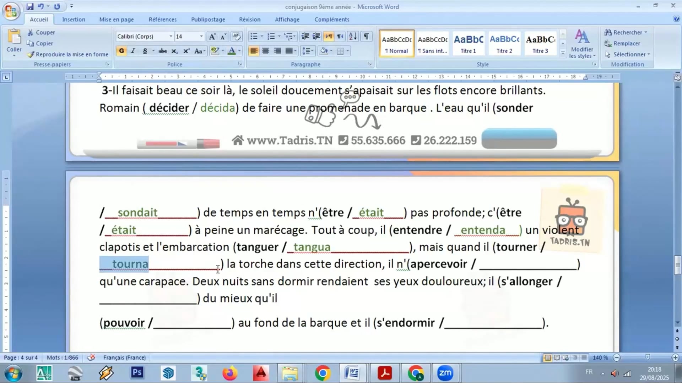Toggle show paragraph marks (¶) button
682x383 pixels.
pos(366,36)
